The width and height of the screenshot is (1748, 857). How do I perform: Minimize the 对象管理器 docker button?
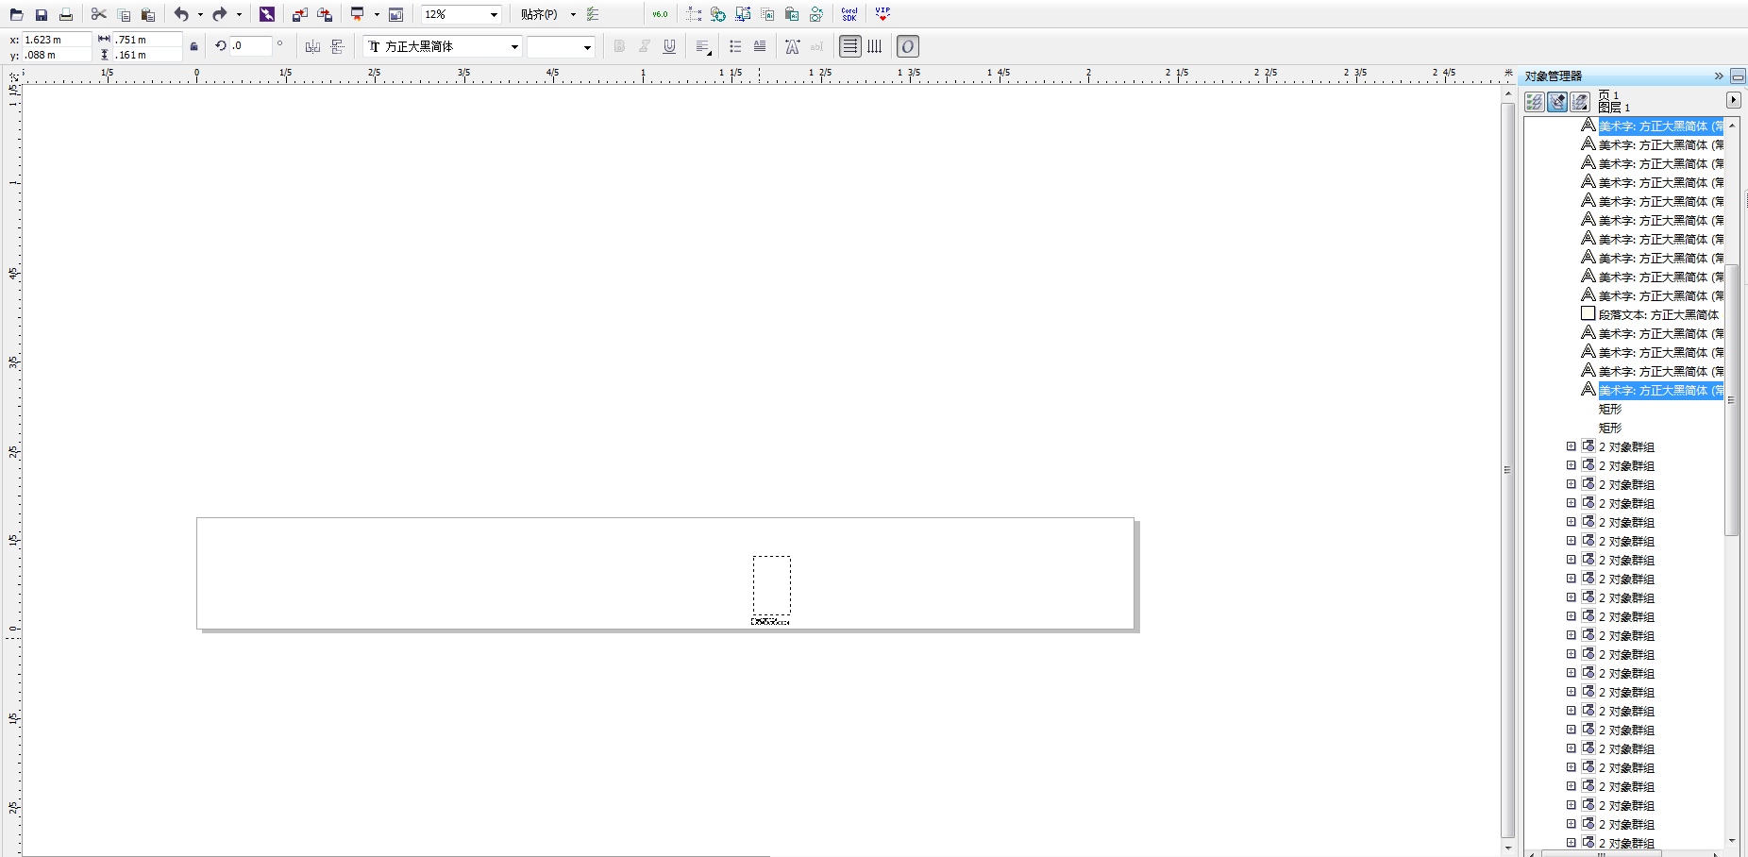[1738, 76]
